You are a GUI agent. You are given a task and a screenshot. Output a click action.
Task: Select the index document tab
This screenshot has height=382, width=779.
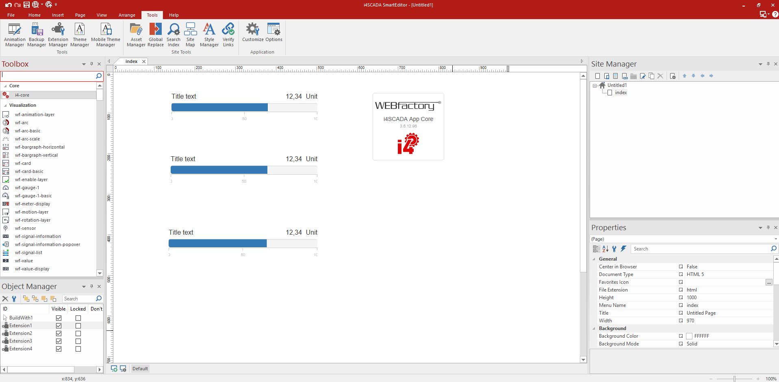point(131,61)
